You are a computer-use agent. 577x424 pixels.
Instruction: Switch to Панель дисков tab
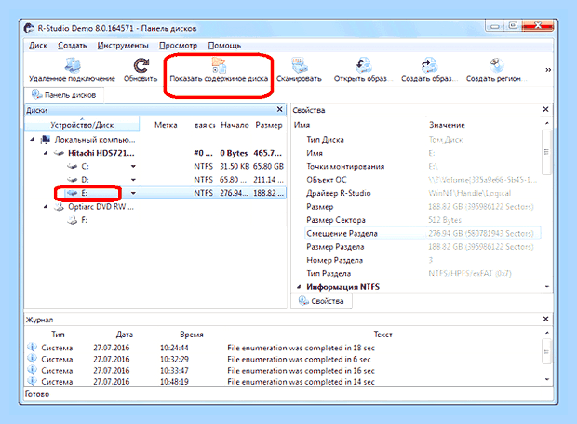pyautogui.click(x=64, y=95)
